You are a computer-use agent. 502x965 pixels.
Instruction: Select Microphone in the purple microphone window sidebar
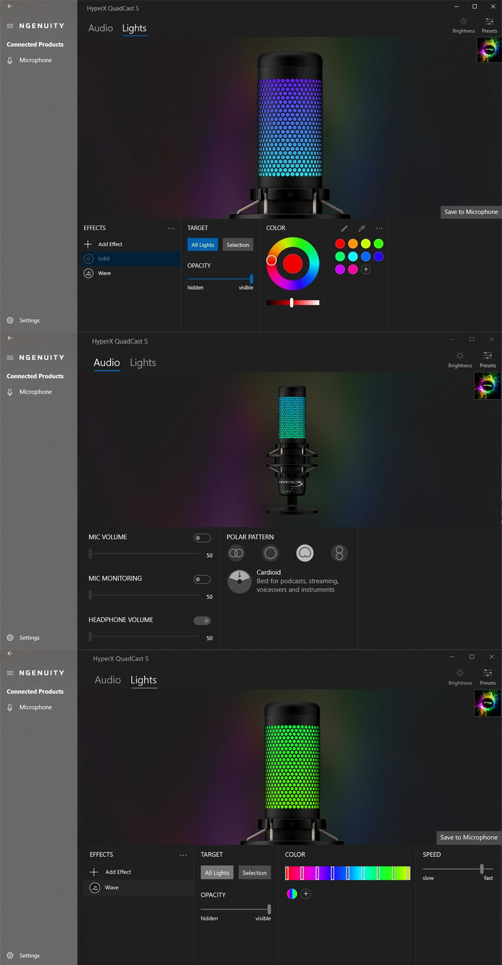[x=29, y=60]
